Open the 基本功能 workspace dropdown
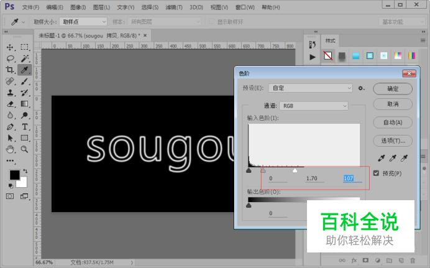Screen dimensions: 430x268 402,22
